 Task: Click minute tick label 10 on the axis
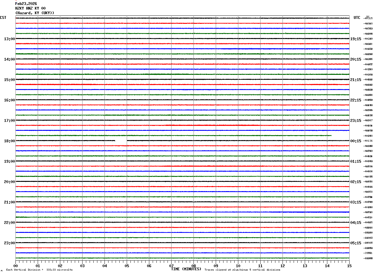238,266
